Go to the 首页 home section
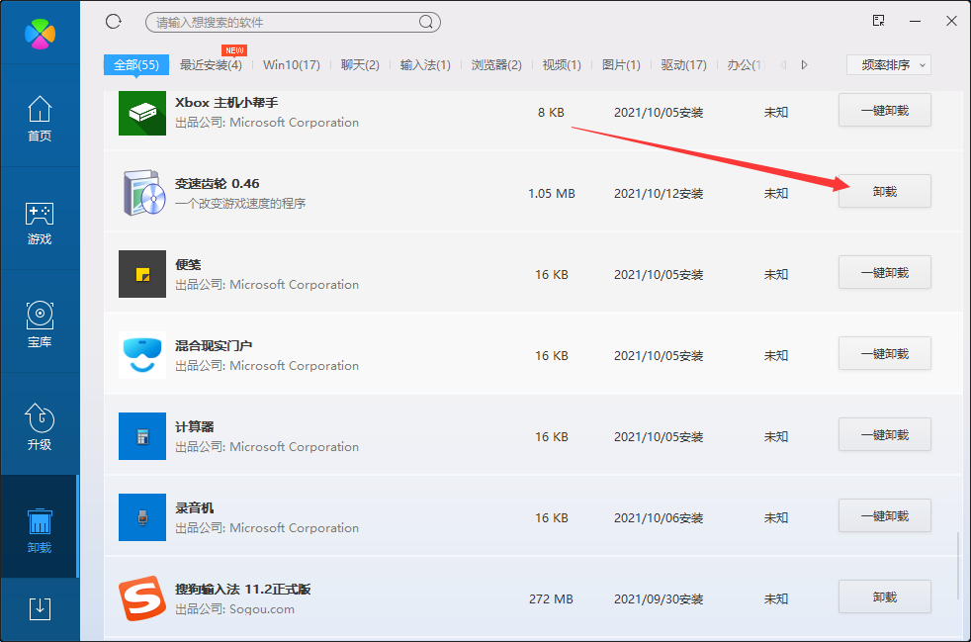This screenshot has width=971, height=642. (x=40, y=119)
